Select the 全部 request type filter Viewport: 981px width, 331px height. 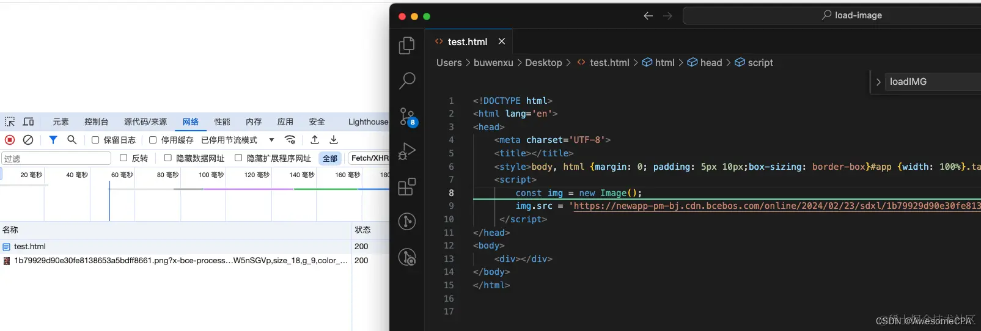(330, 158)
